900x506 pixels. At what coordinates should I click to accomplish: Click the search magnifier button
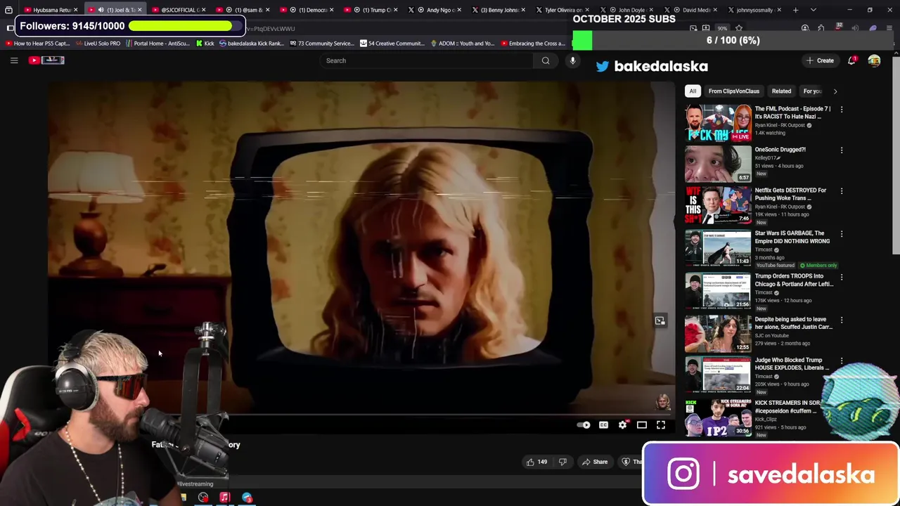coord(546,60)
